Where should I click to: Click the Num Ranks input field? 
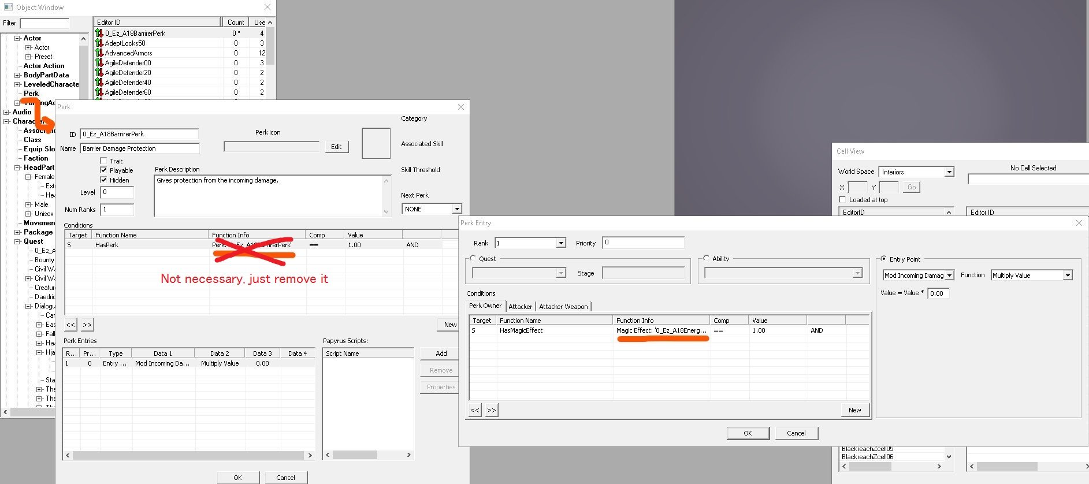[117, 210]
